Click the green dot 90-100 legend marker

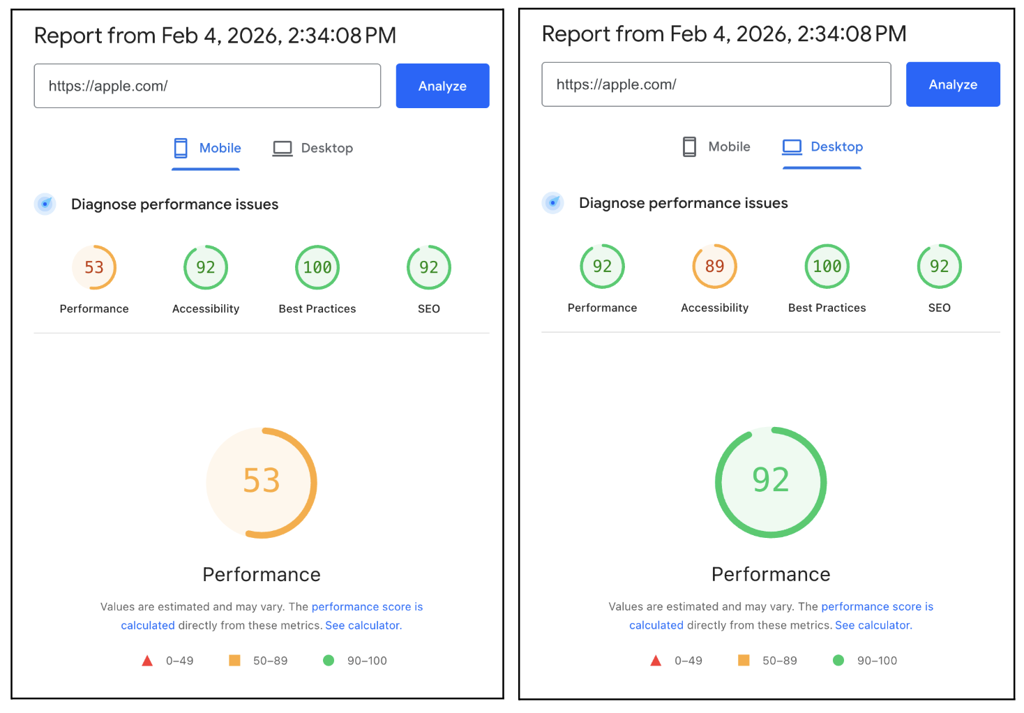point(329,660)
